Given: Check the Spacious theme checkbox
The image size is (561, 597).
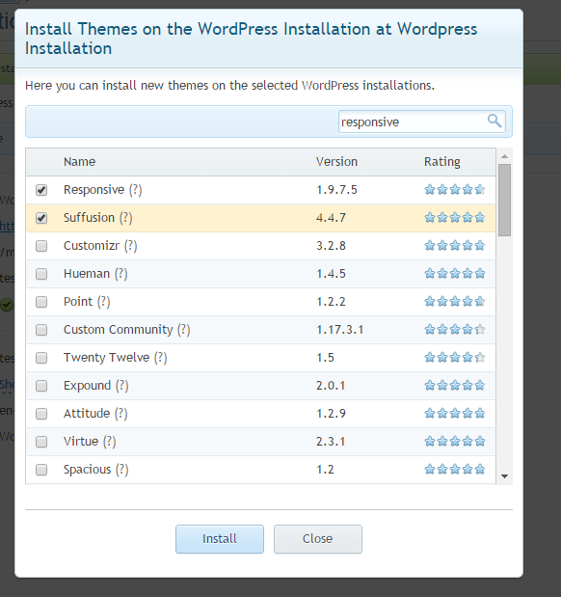Looking at the screenshot, I should tap(41, 470).
